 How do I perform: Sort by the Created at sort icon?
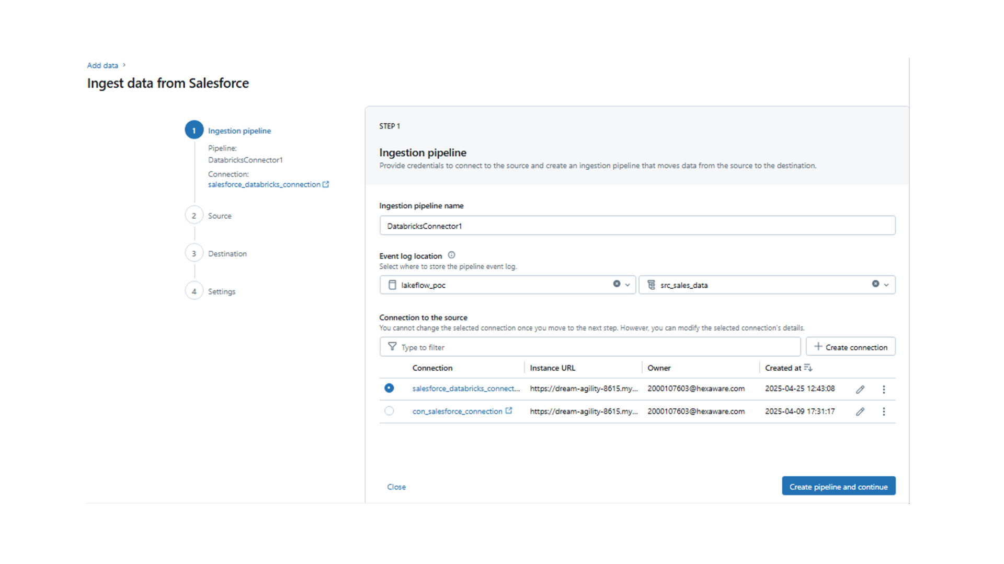pyautogui.click(x=808, y=368)
